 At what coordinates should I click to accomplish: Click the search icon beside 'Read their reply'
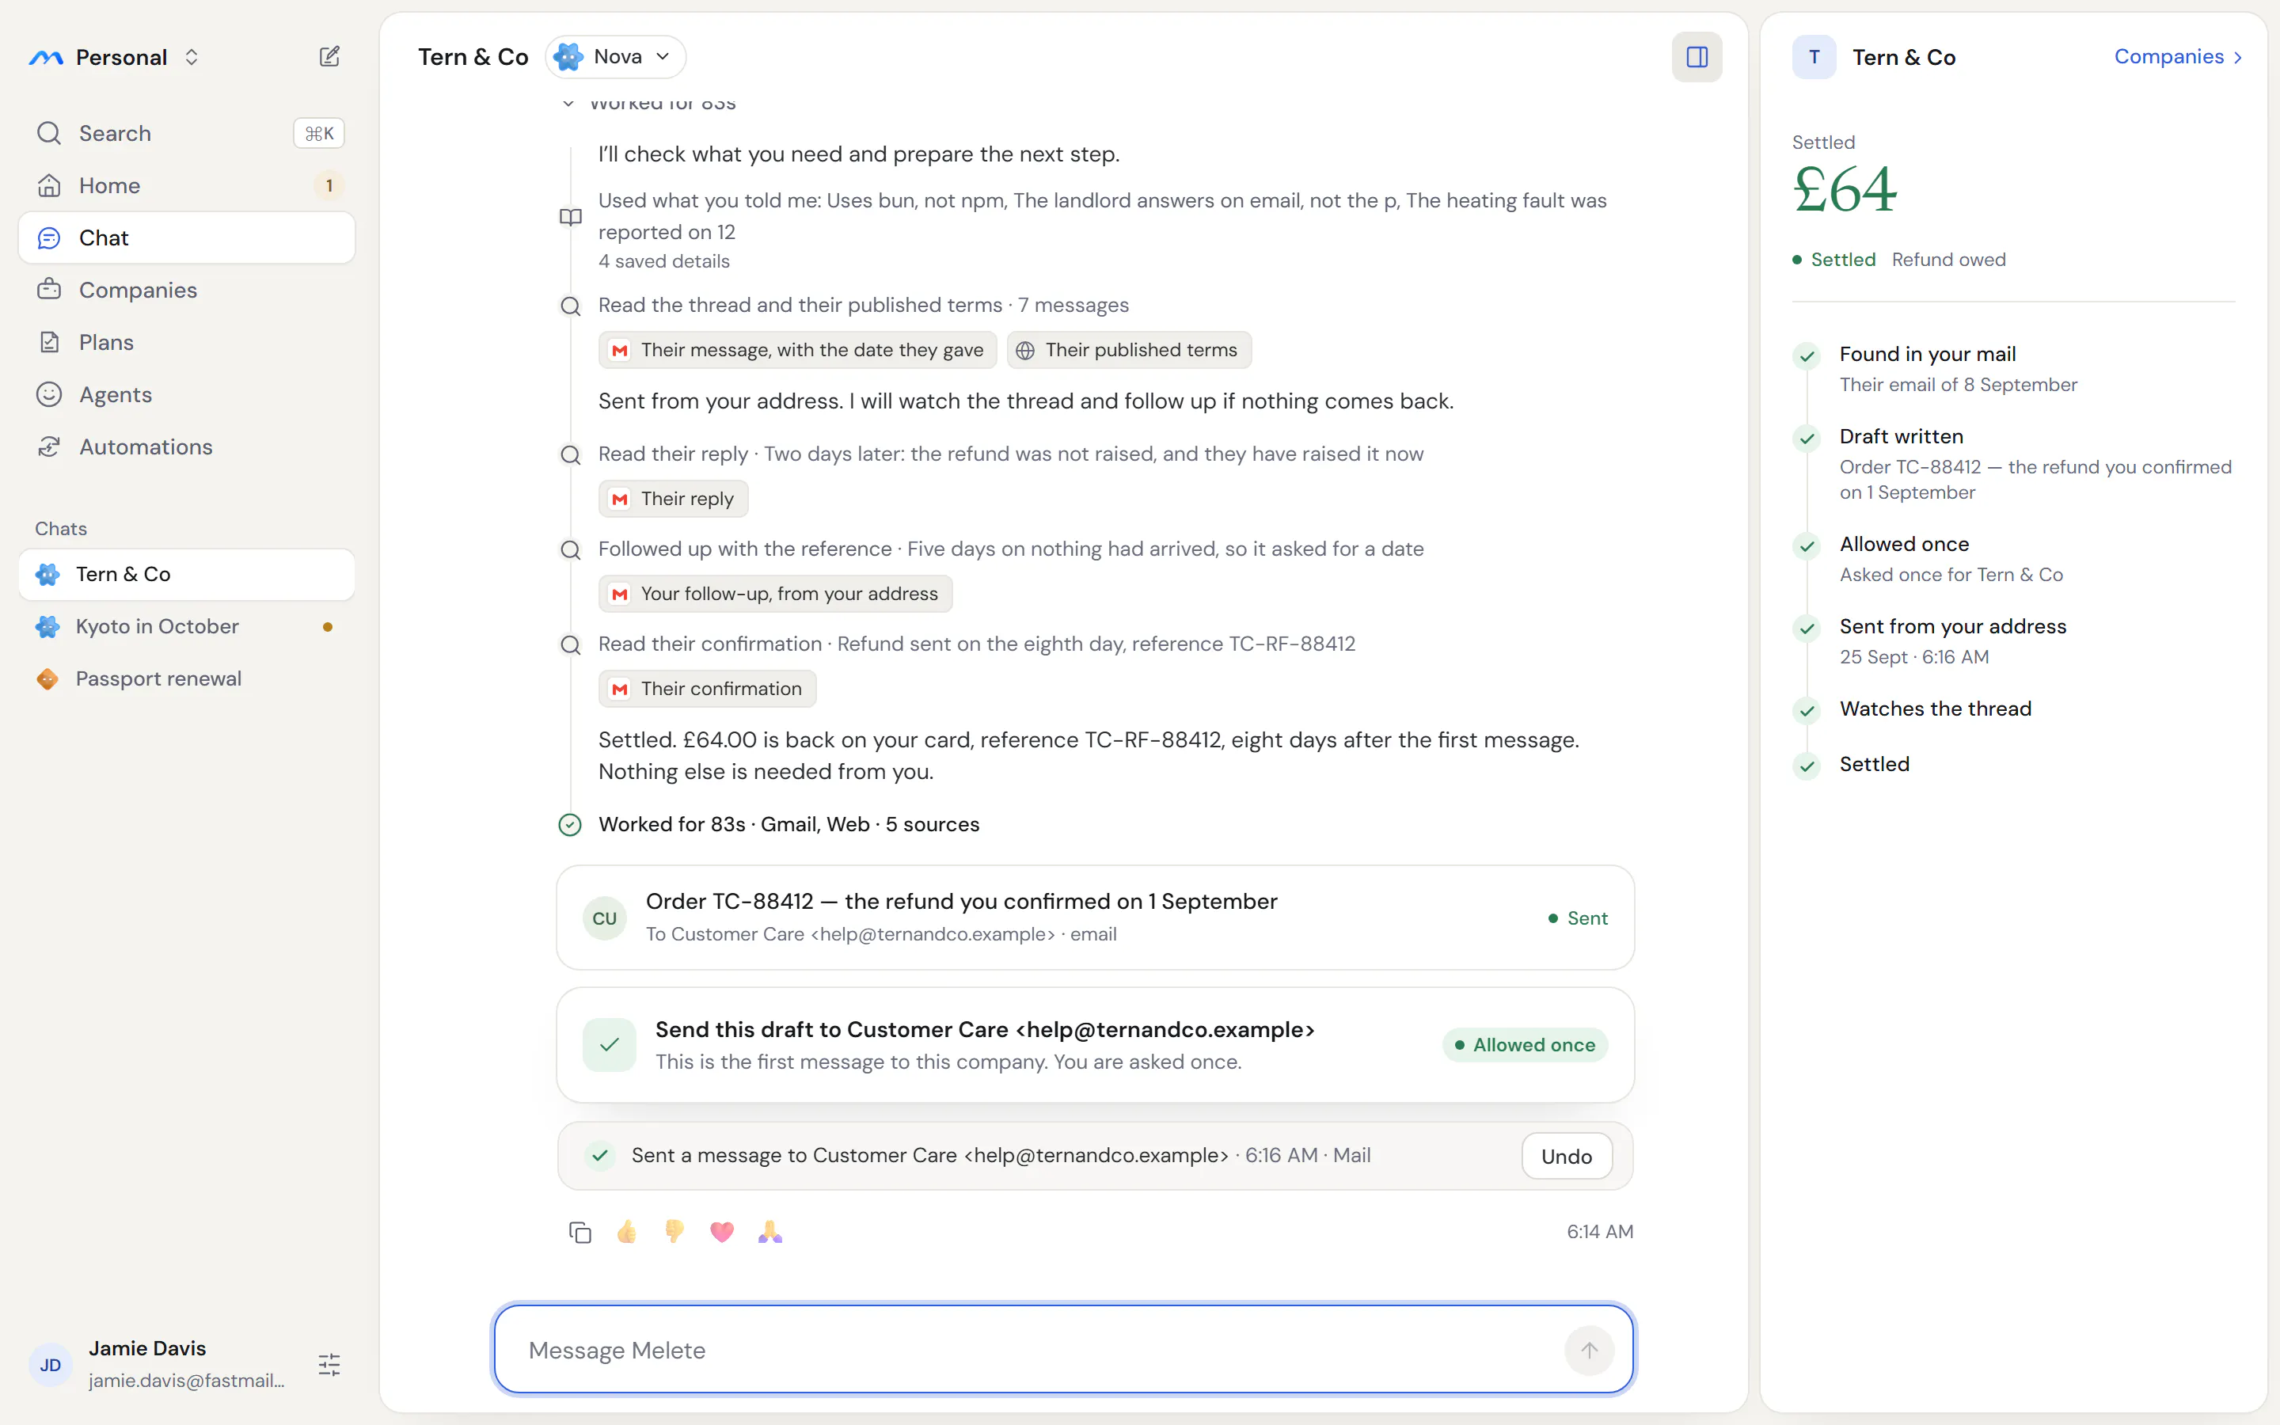[571, 455]
